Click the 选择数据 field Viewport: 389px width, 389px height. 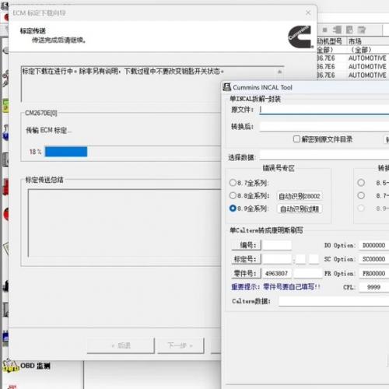pos(324,155)
